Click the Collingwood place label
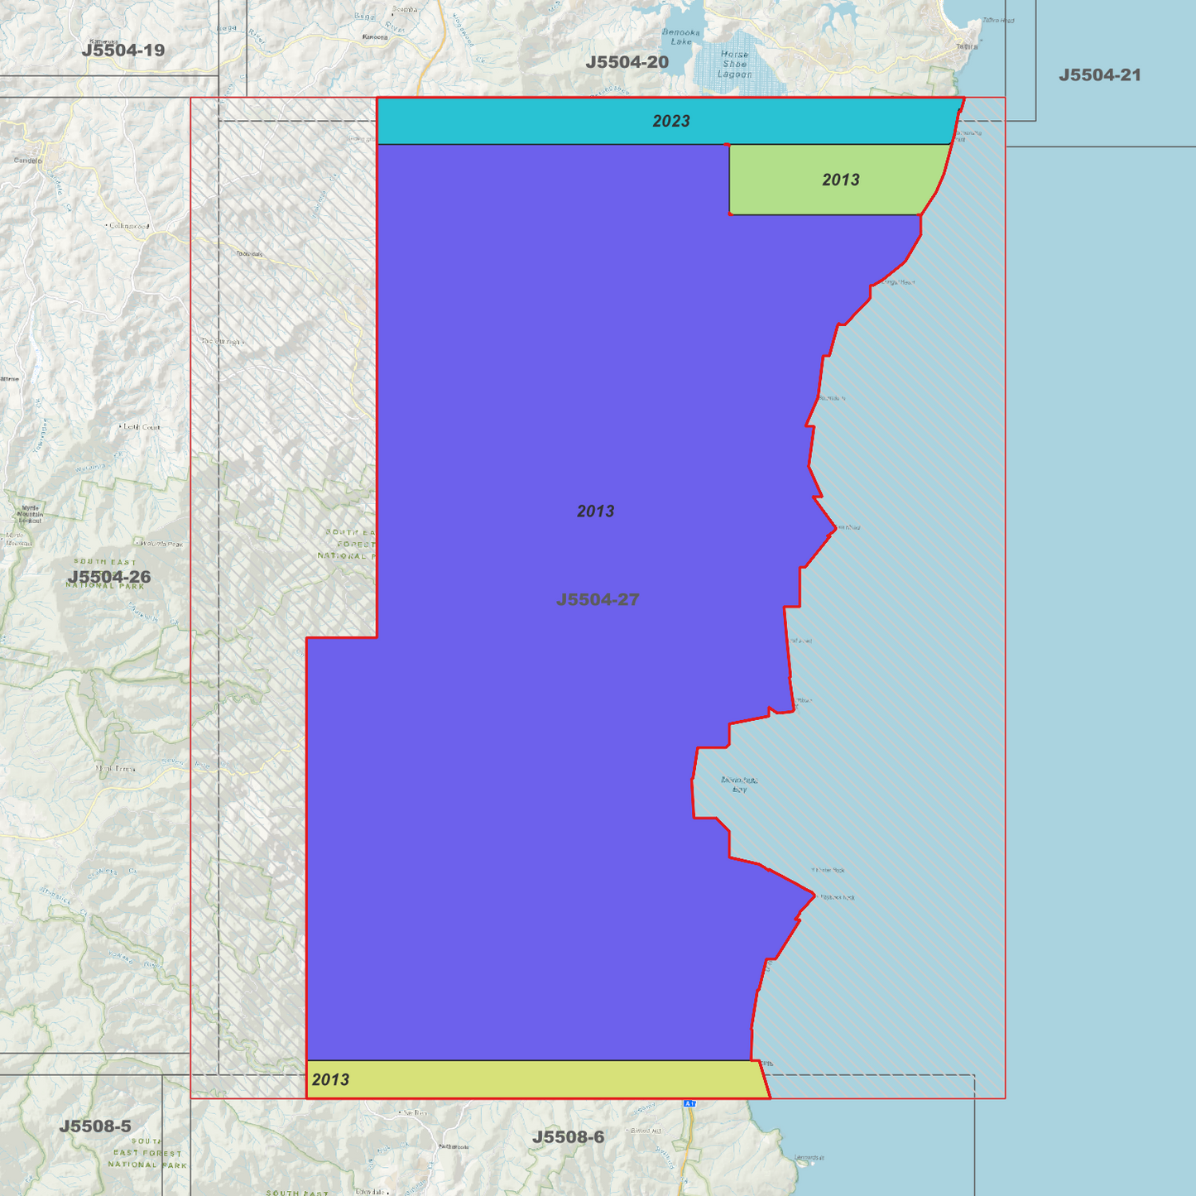The width and height of the screenshot is (1196, 1196). point(129,226)
